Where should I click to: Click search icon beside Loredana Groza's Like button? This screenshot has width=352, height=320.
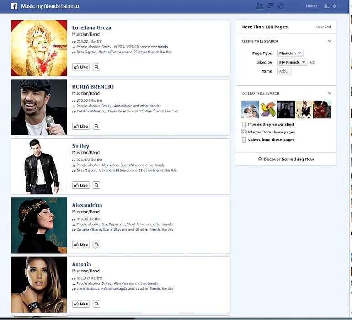click(96, 67)
